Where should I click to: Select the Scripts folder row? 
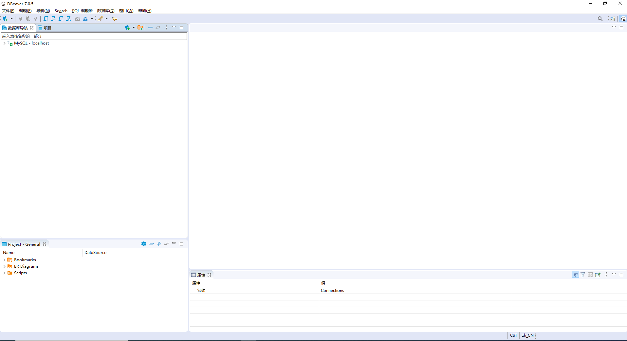point(20,273)
